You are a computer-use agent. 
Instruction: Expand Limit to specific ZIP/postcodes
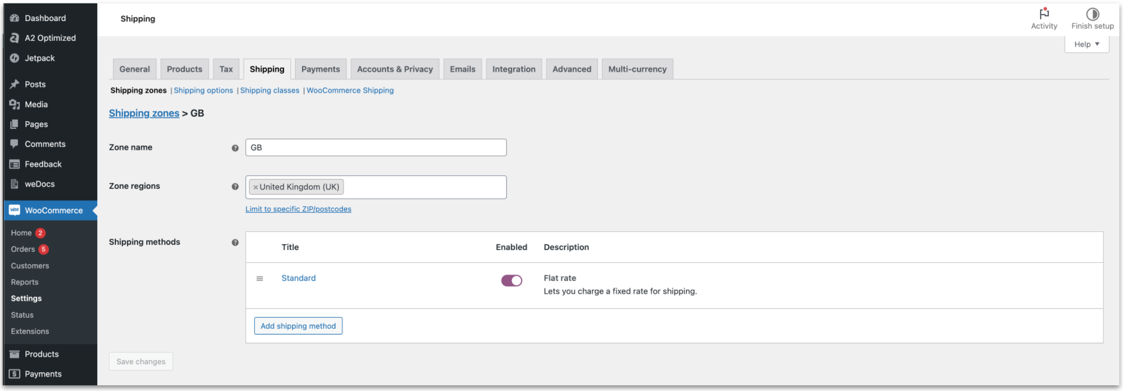click(298, 209)
